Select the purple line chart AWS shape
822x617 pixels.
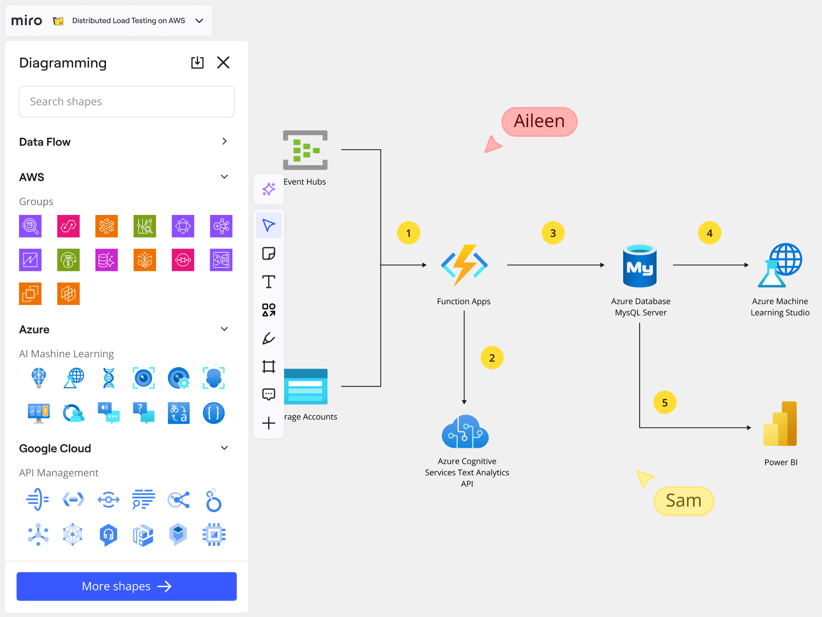(30, 260)
